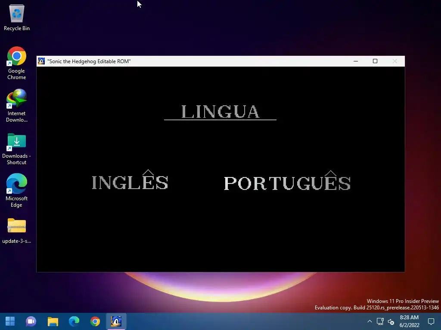Expand the hidden system tray icons

(x=370, y=321)
